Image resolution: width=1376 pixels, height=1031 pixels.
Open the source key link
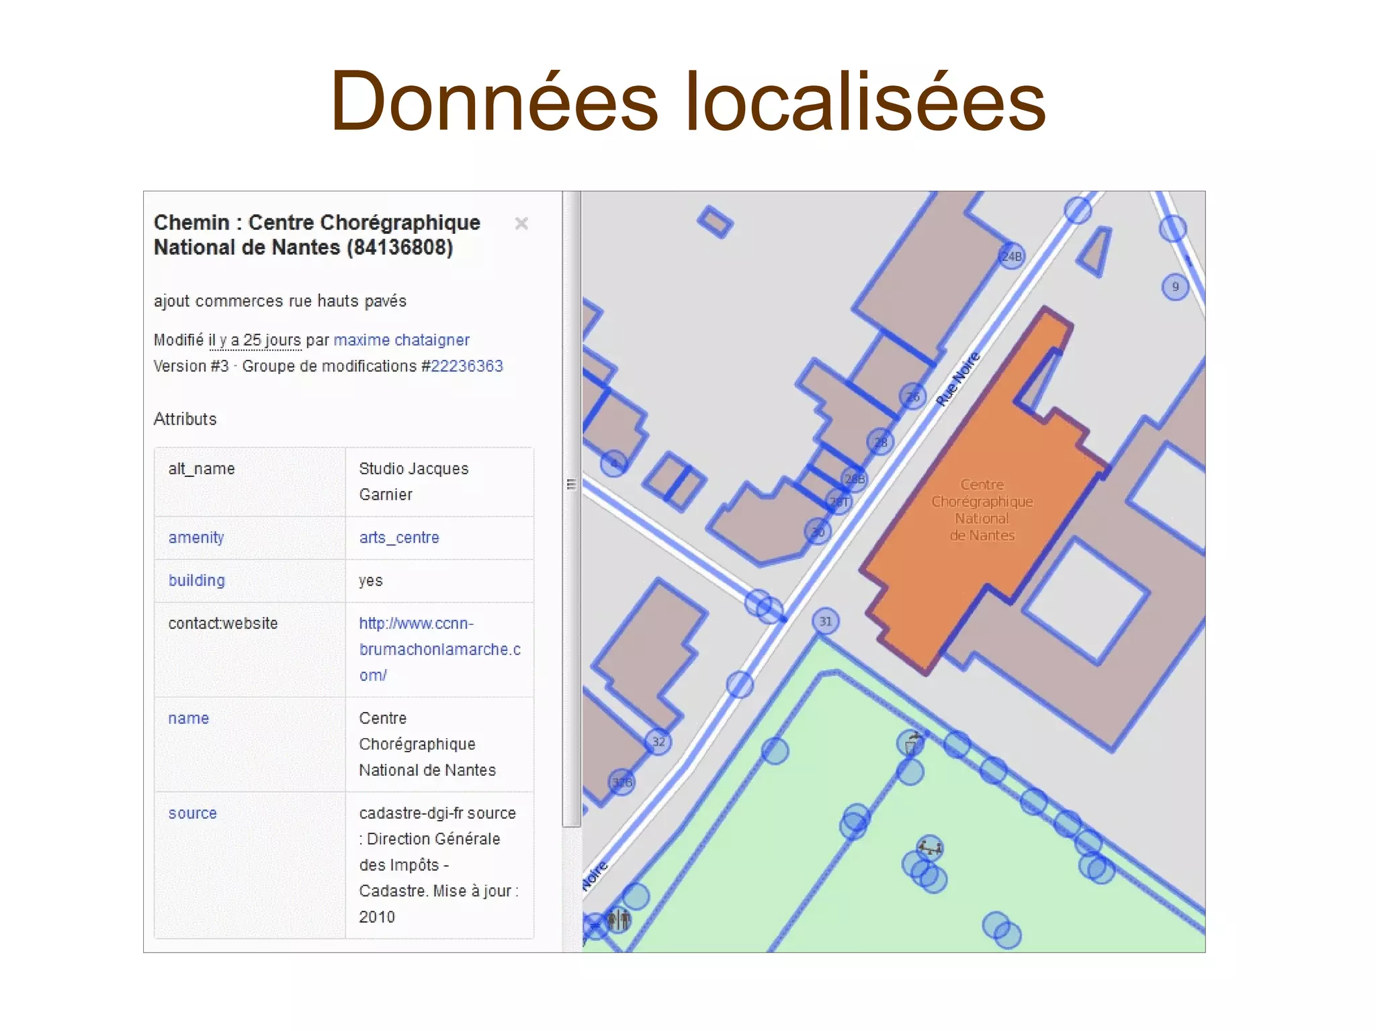click(192, 813)
